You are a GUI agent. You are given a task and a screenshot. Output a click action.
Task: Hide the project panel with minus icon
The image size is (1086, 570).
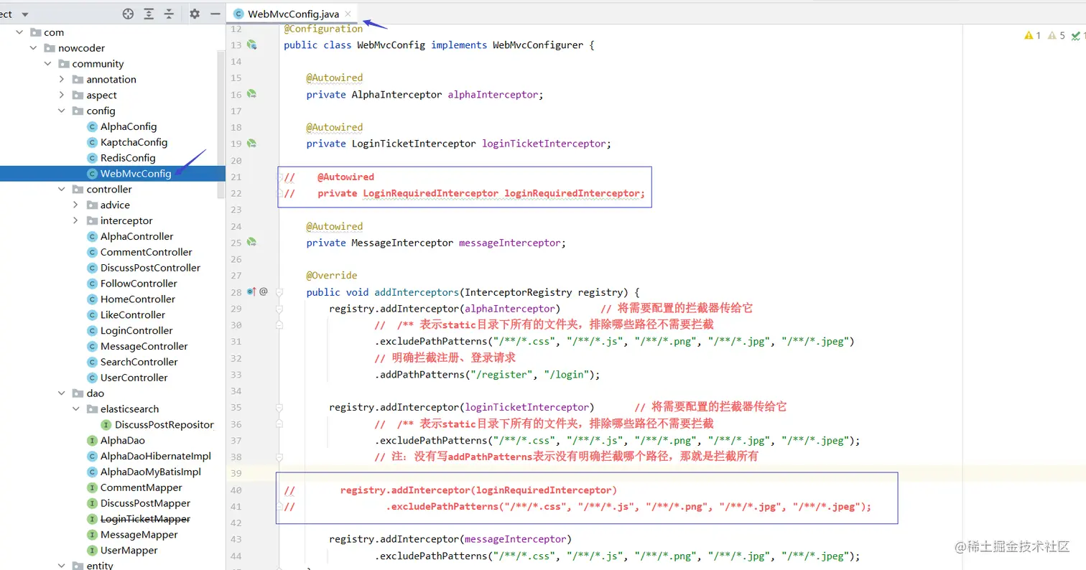click(x=215, y=14)
